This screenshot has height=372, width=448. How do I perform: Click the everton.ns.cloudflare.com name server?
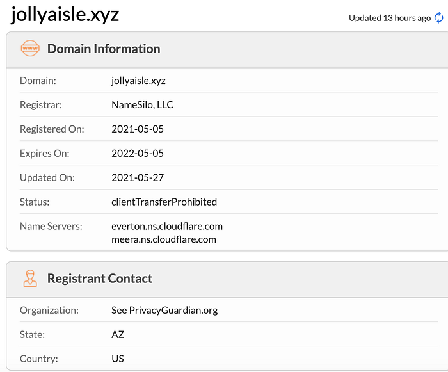click(x=167, y=226)
